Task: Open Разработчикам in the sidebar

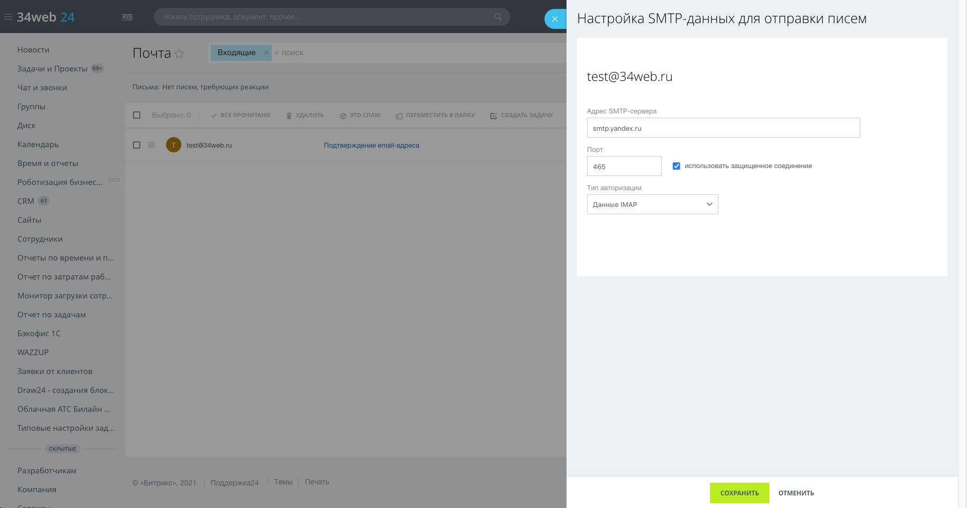Action: (47, 471)
